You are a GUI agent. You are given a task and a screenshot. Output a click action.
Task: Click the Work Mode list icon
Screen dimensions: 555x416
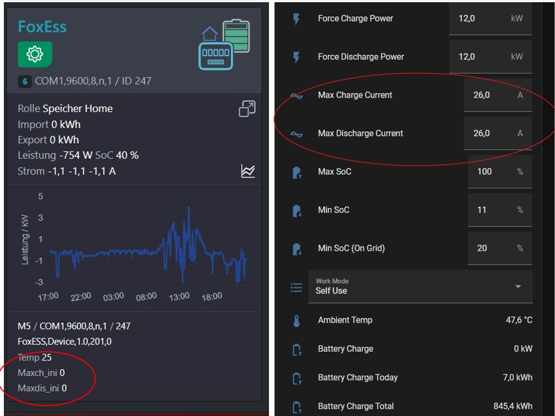(x=296, y=287)
